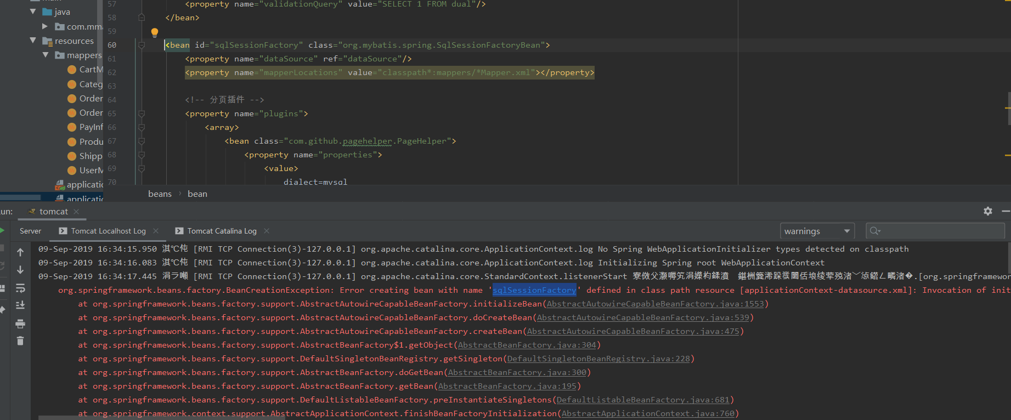This screenshot has height=420, width=1011.
Task: Open AbstractAutowireCapableBeanFactory.java:539 link
Action: tap(643, 317)
